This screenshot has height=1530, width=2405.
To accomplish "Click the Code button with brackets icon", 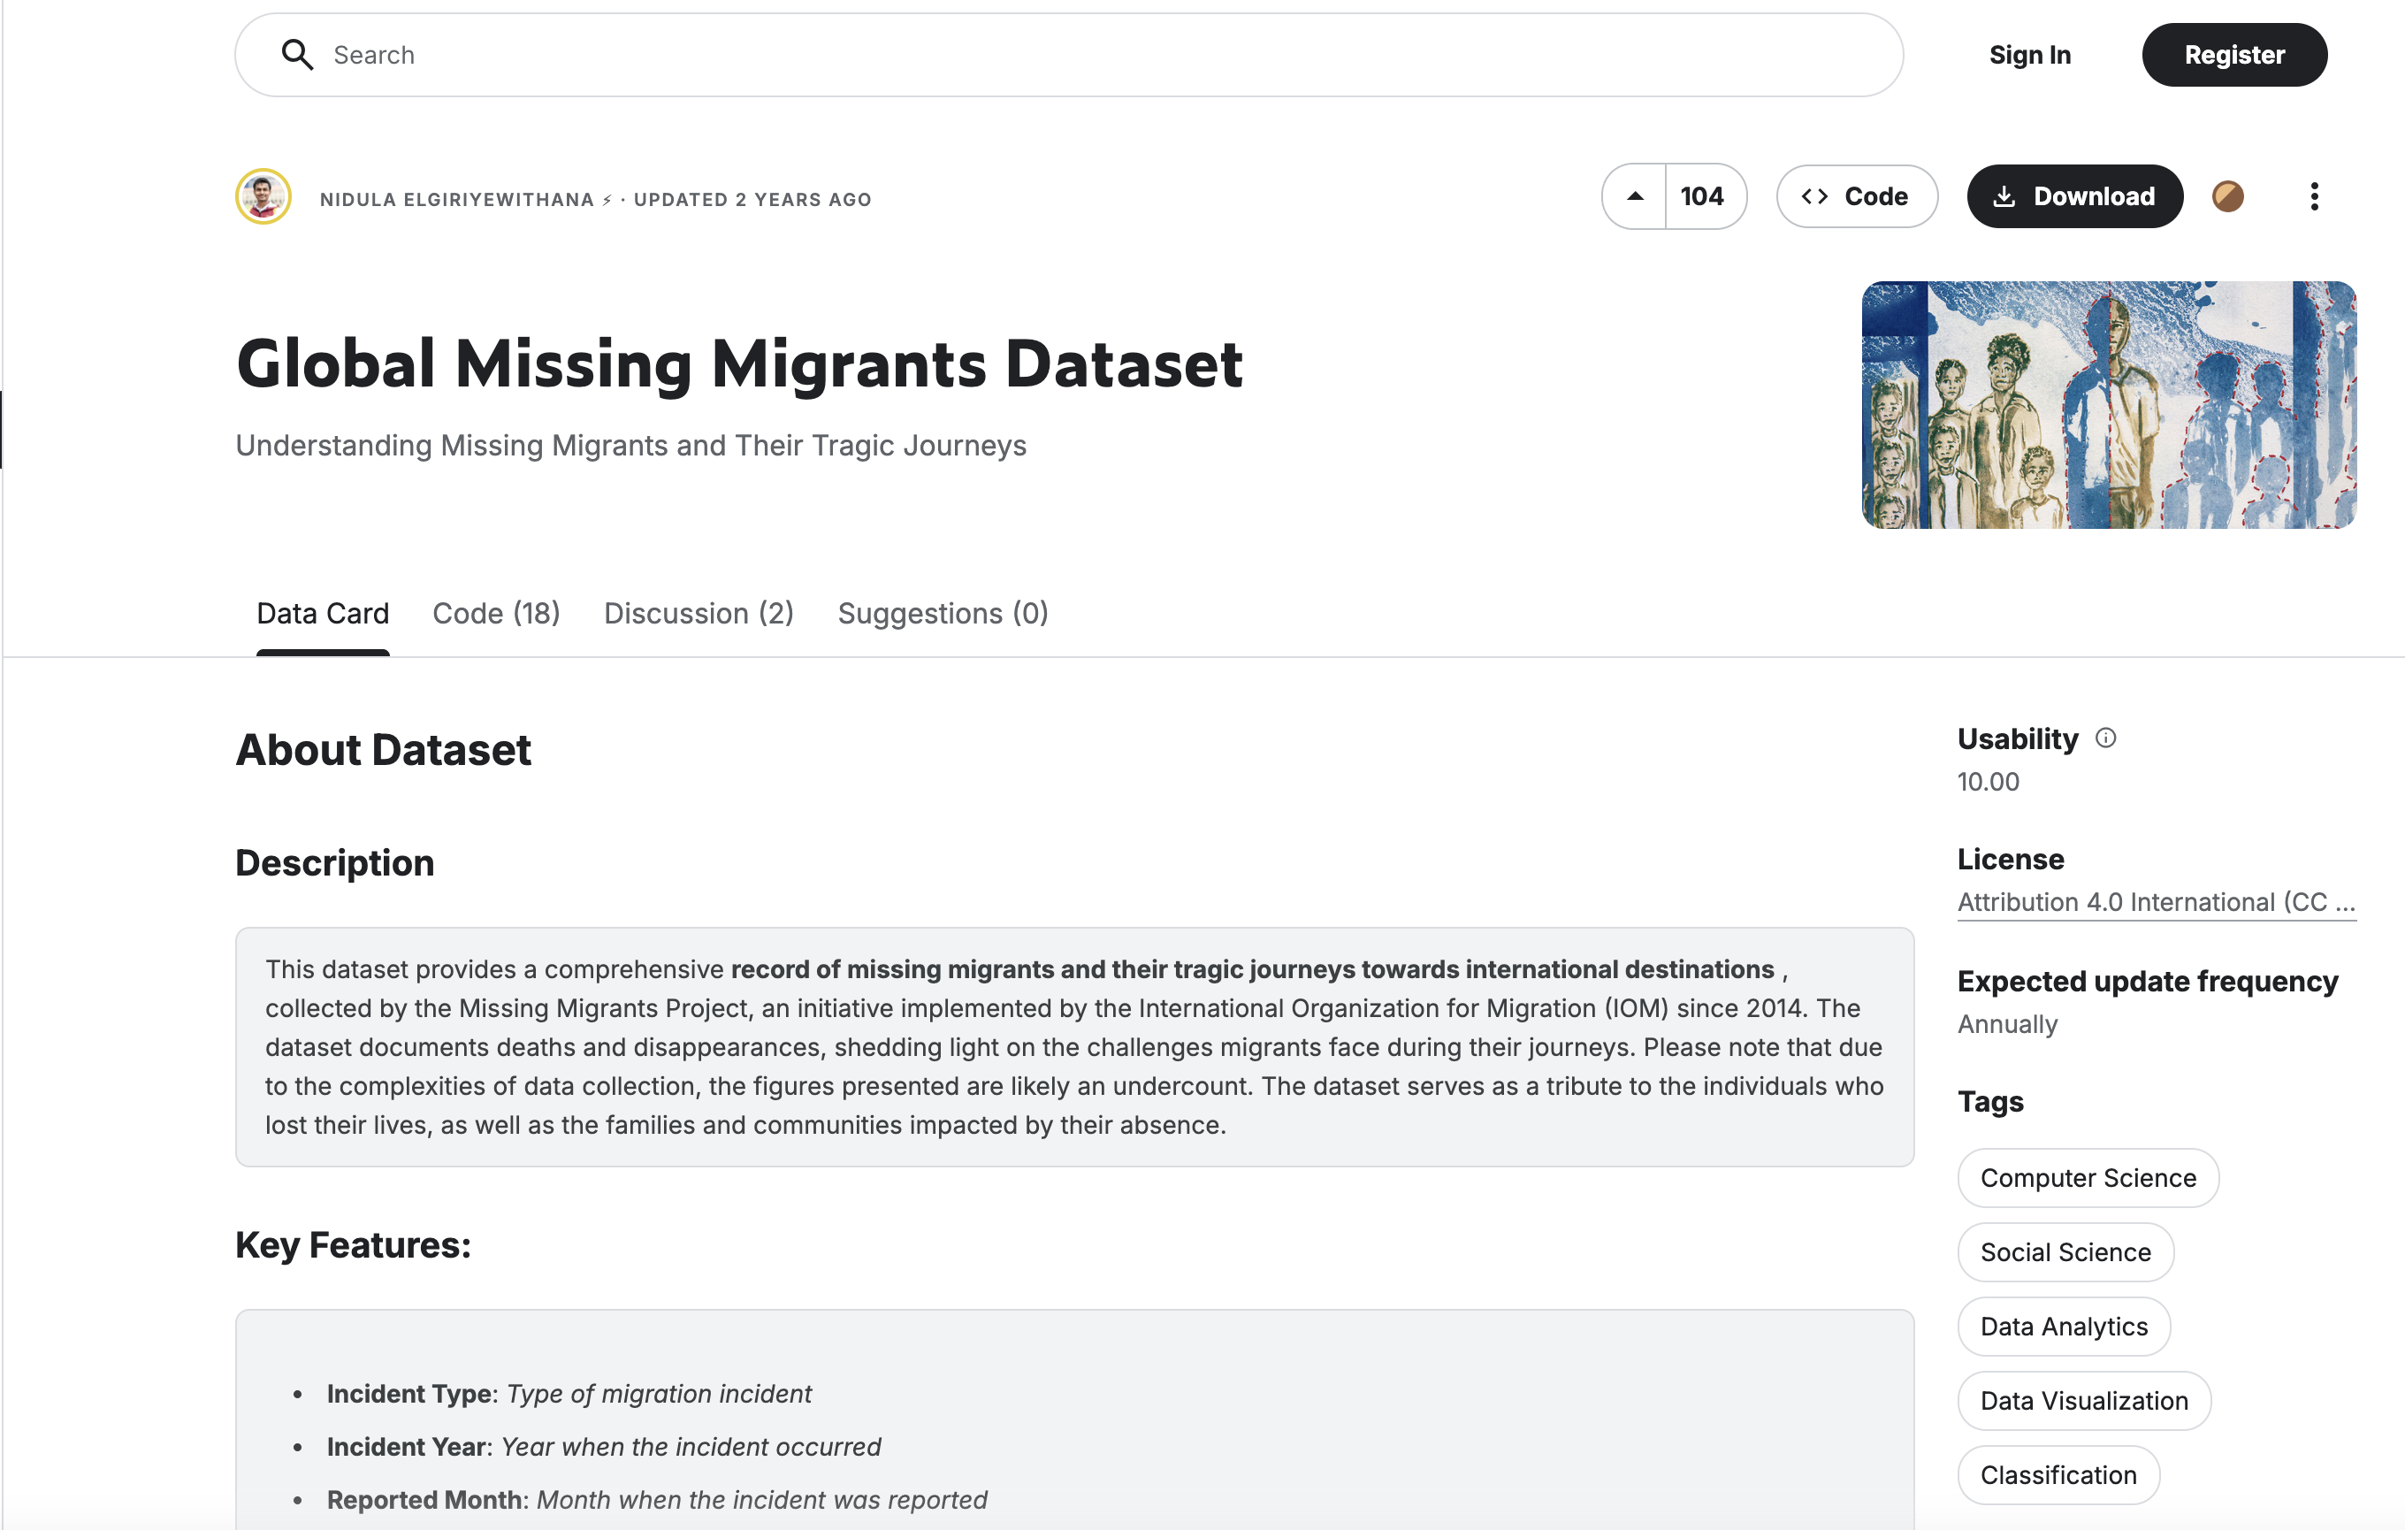I will (1856, 196).
